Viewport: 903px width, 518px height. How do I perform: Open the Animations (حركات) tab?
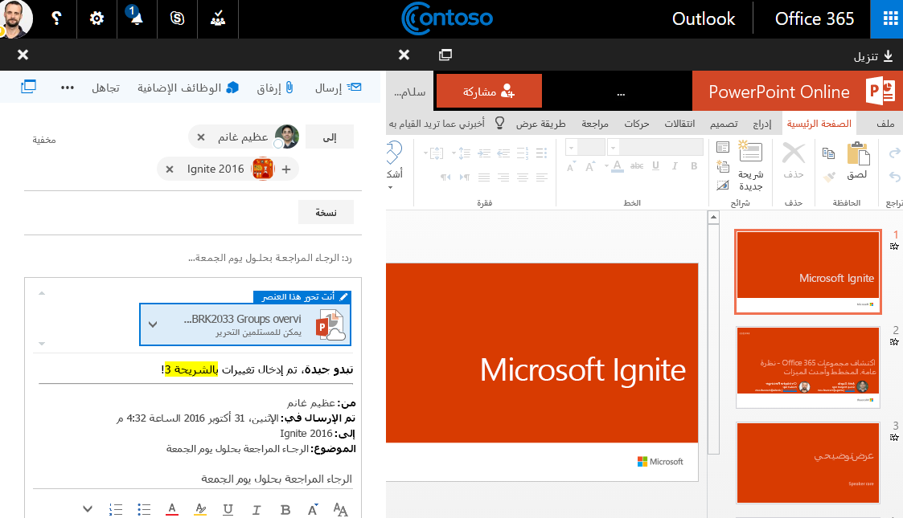coord(636,123)
